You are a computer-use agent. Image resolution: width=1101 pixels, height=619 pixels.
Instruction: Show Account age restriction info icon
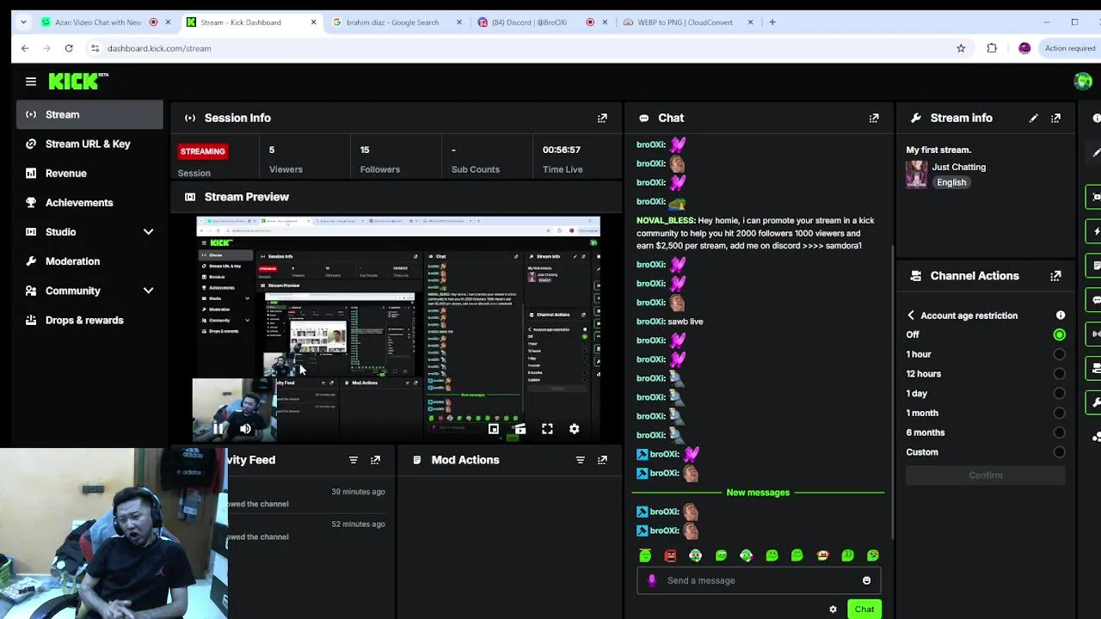coord(1061,316)
